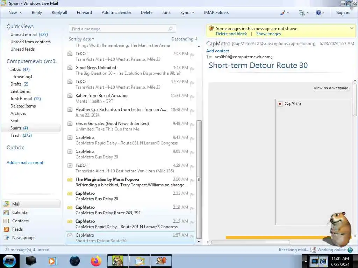
Task: Click View as a webpage link
Action: click(x=331, y=88)
